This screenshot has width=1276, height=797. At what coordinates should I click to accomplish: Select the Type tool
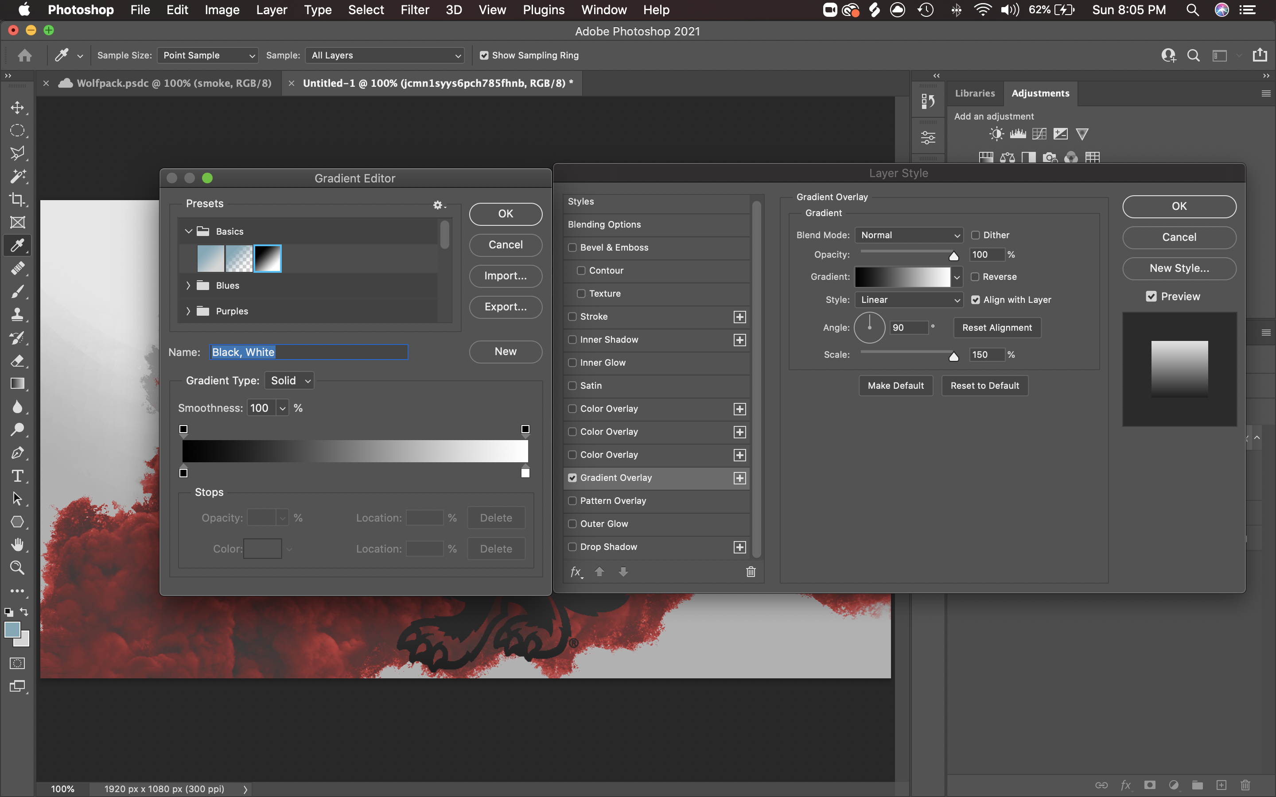click(x=17, y=476)
